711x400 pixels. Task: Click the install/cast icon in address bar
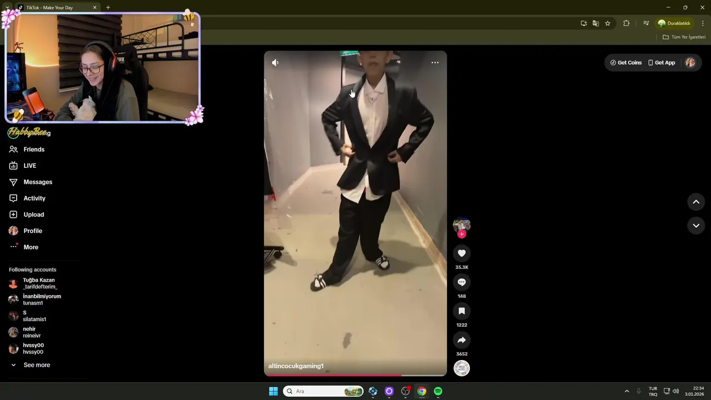[x=584, y=23]
